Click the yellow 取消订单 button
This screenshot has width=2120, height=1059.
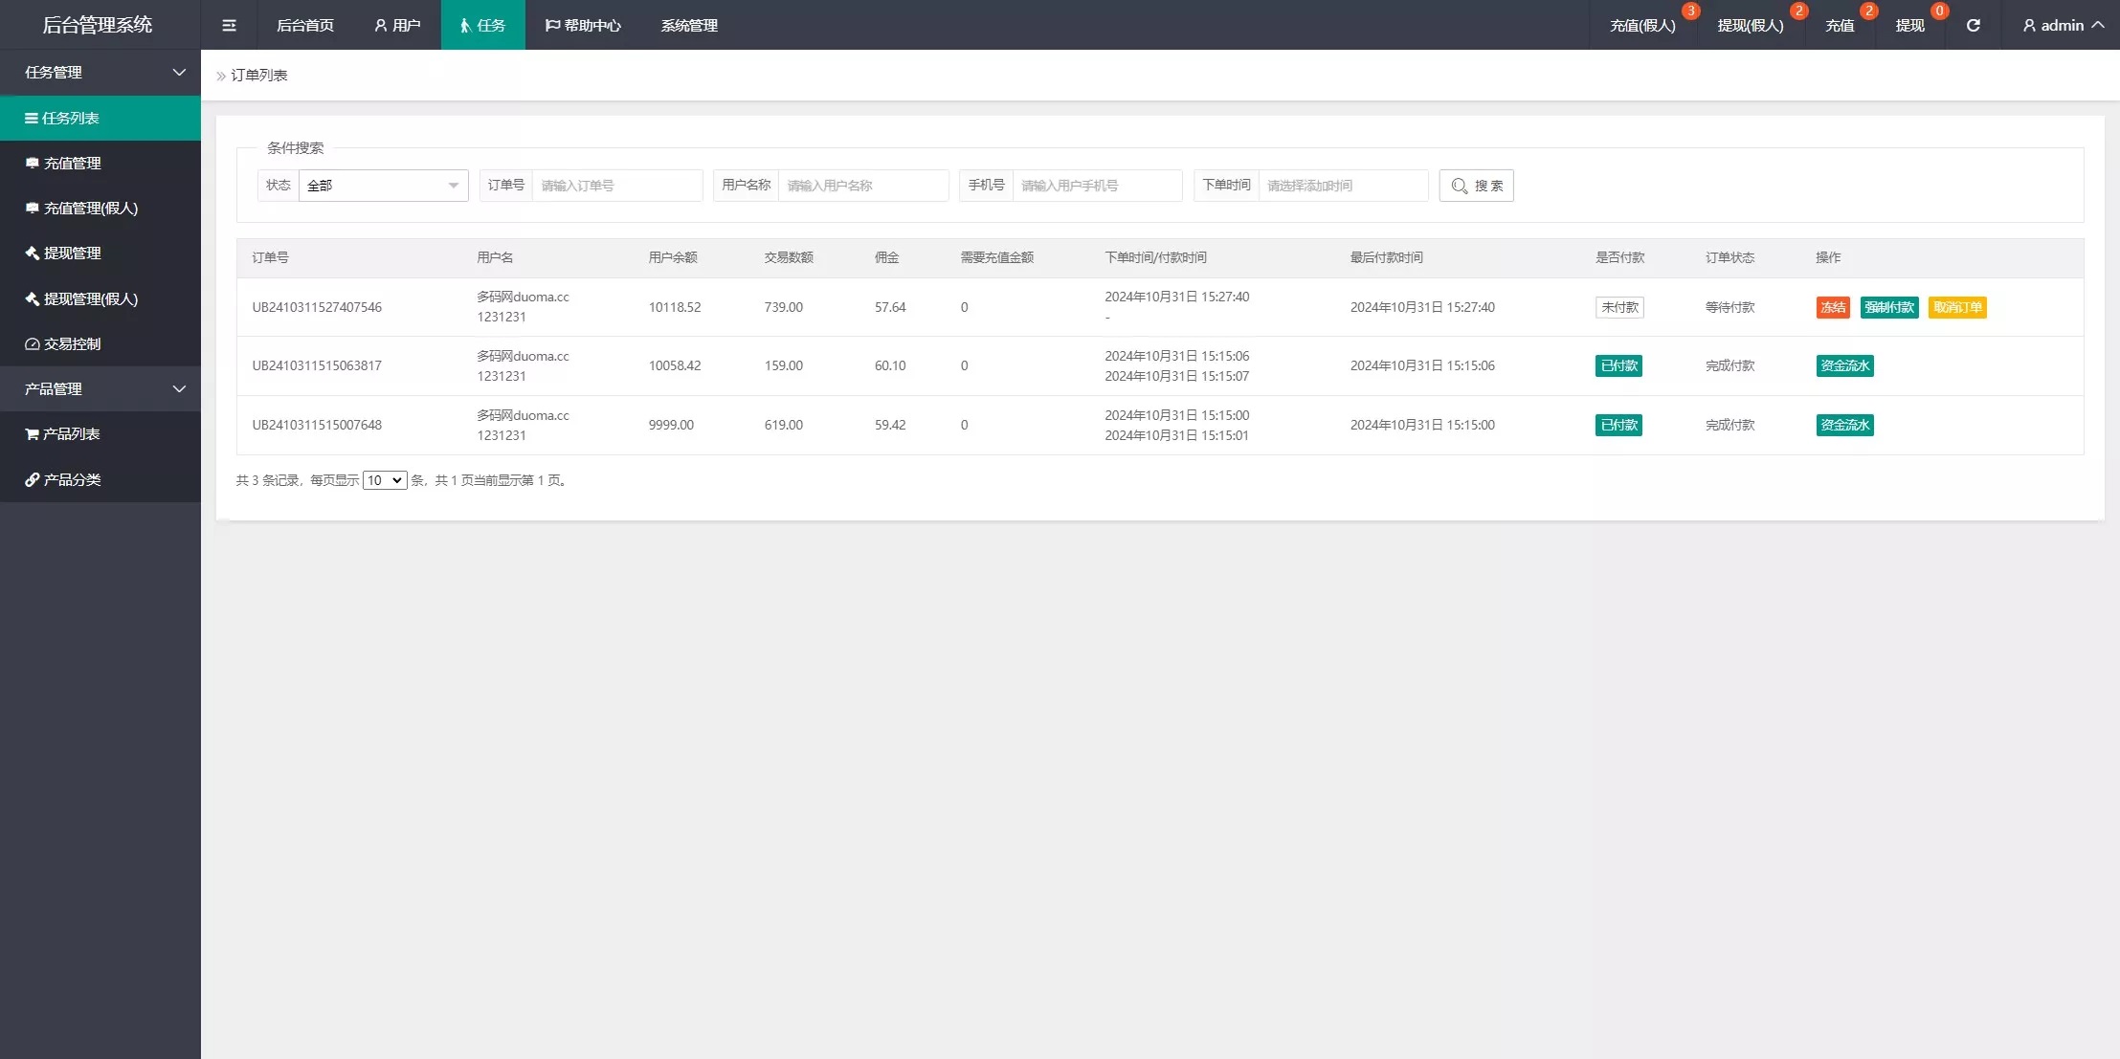1956,307
